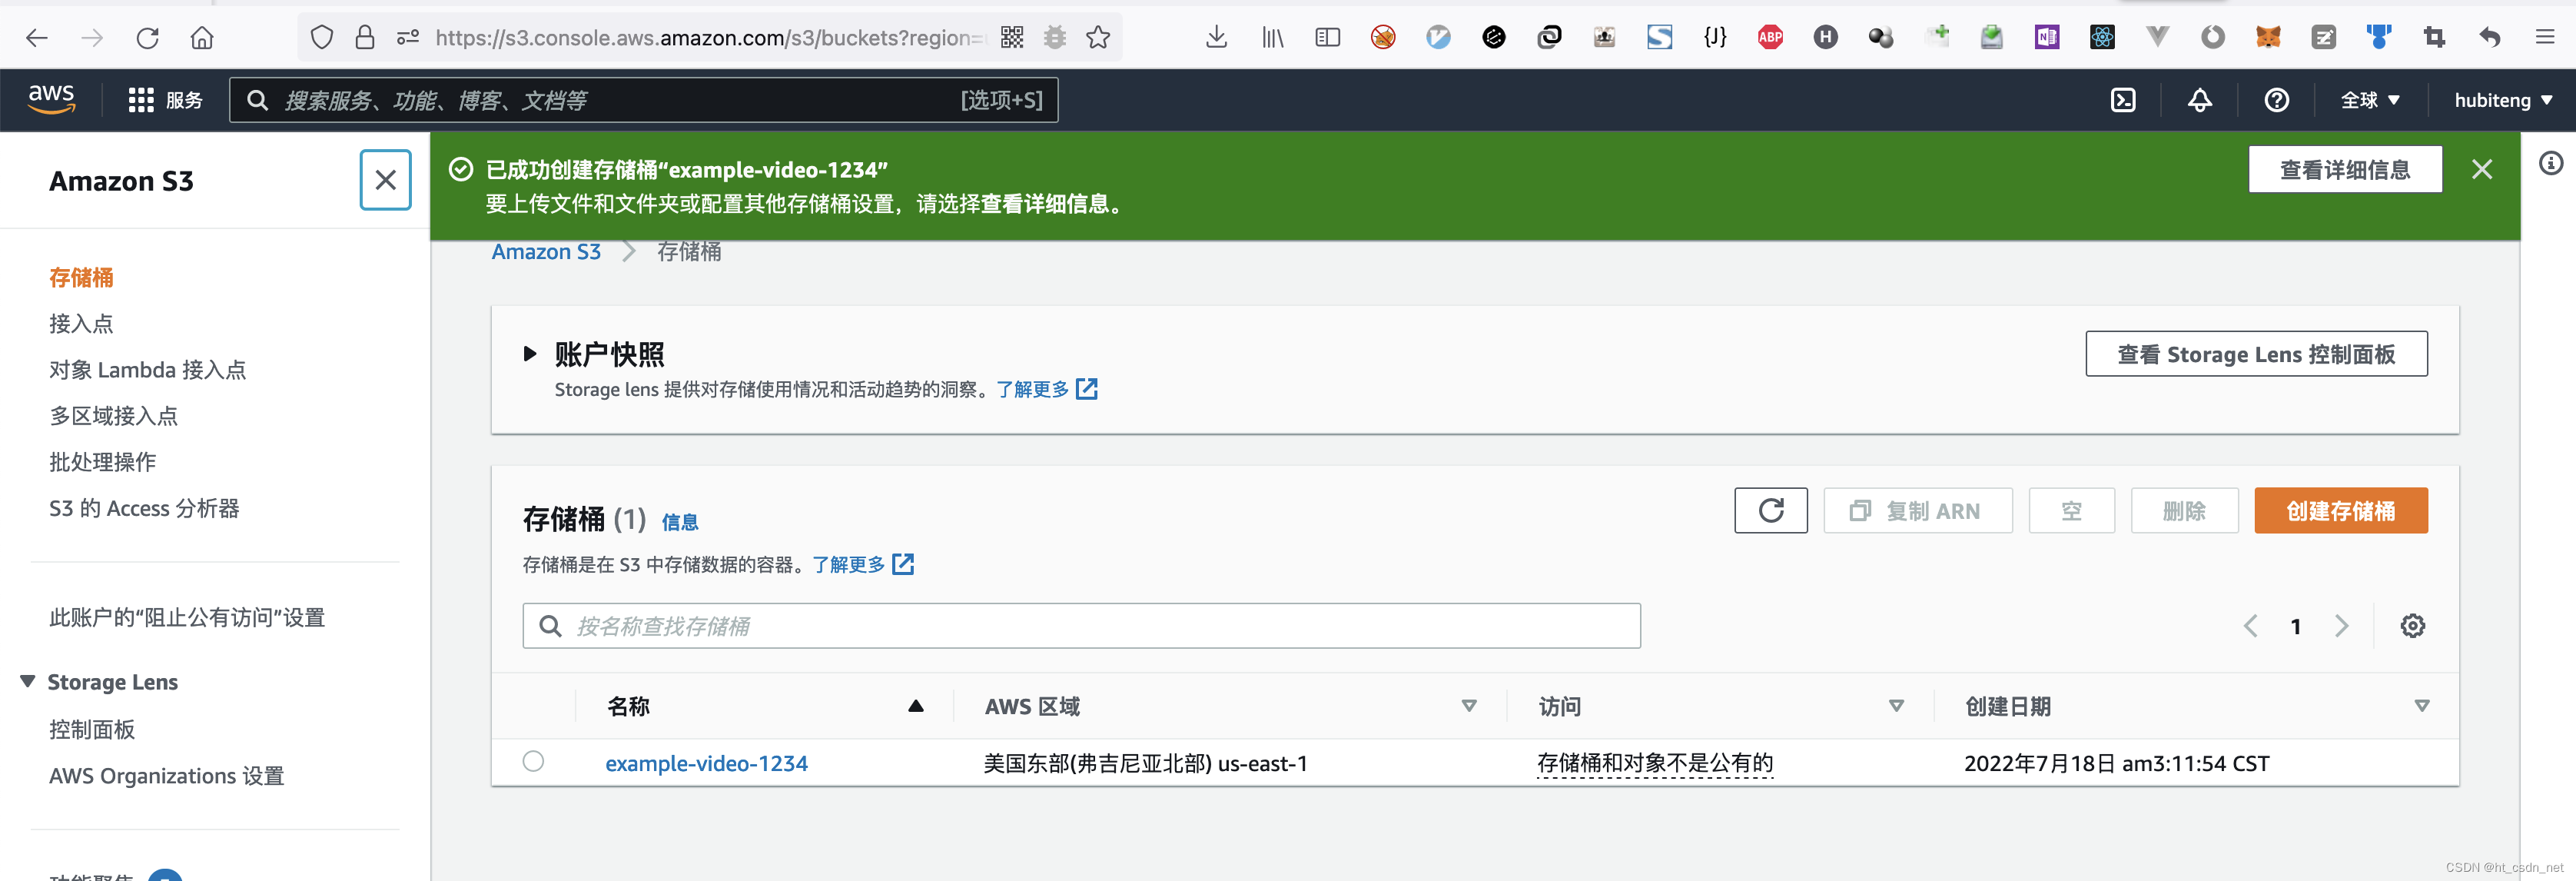The image size is (2576, 881).
Task: Open the browser library icon
Action: pos(1272,38)
